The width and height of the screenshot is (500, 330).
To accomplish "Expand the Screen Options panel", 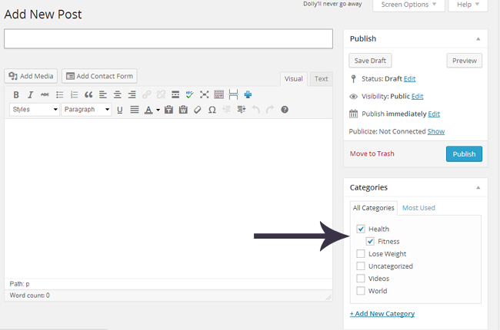I will pos(408,5).
